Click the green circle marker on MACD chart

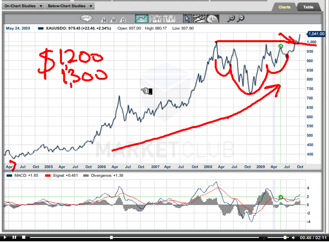tap(281, 197)
